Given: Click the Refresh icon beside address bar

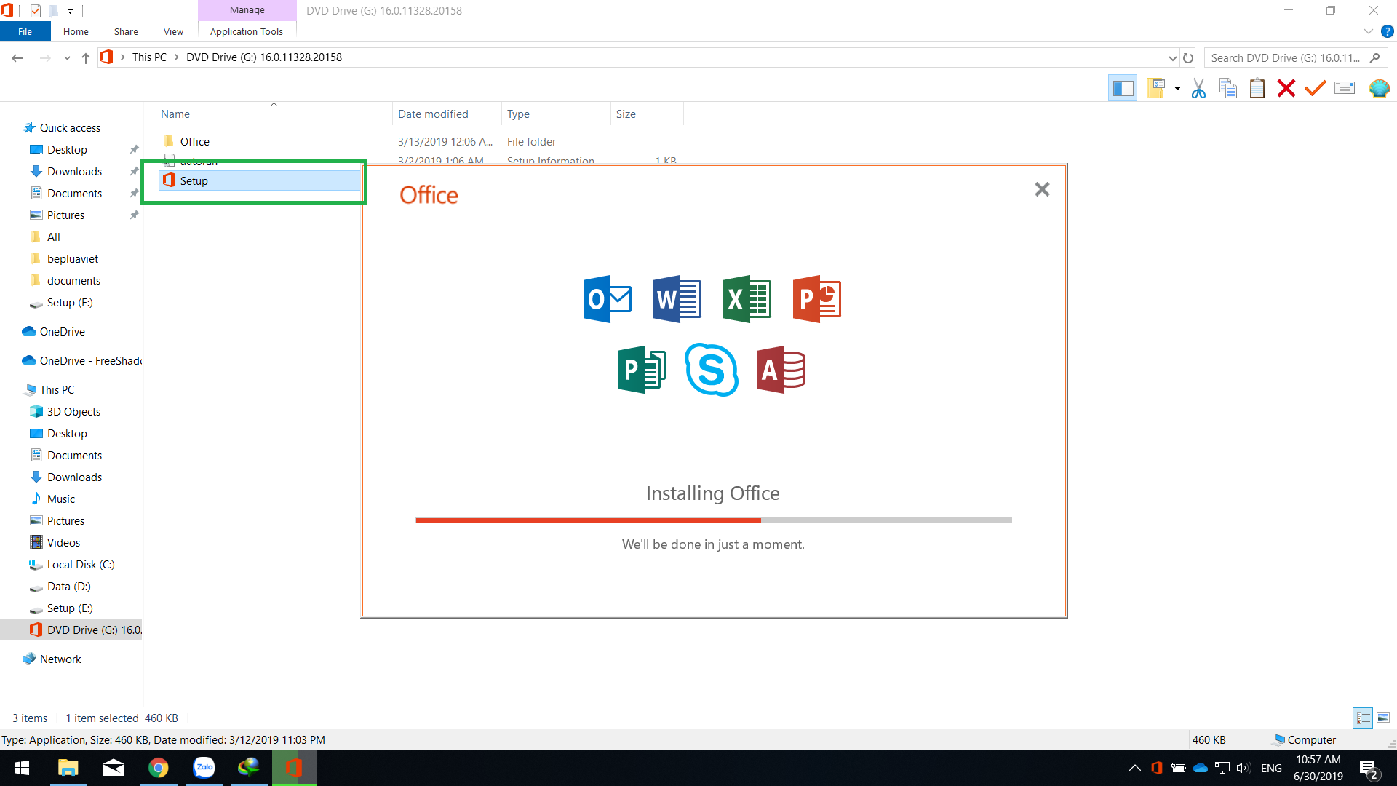Looking at the screenshot, I should point(1188,58).
